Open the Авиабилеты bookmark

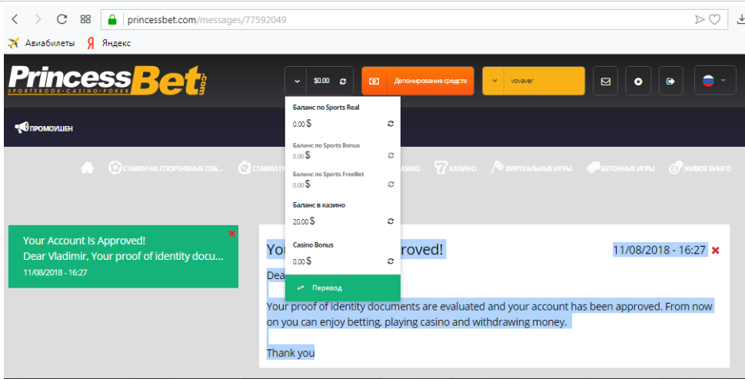[x=42, y=43]
